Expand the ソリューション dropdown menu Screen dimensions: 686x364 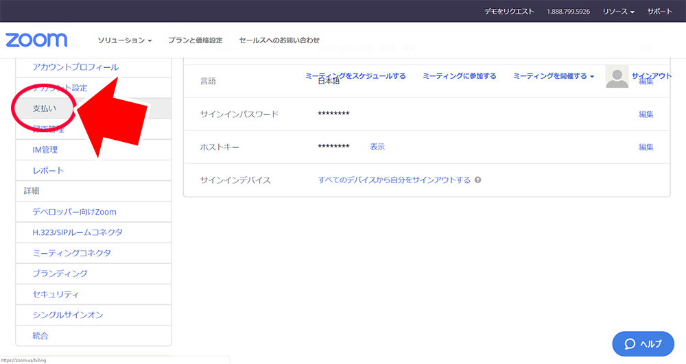click(x=124, y=40)
